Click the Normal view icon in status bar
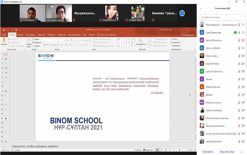Image resolution: width=247 pixels, height=155 pixels. pyautogui.click(x=157, y=150)
